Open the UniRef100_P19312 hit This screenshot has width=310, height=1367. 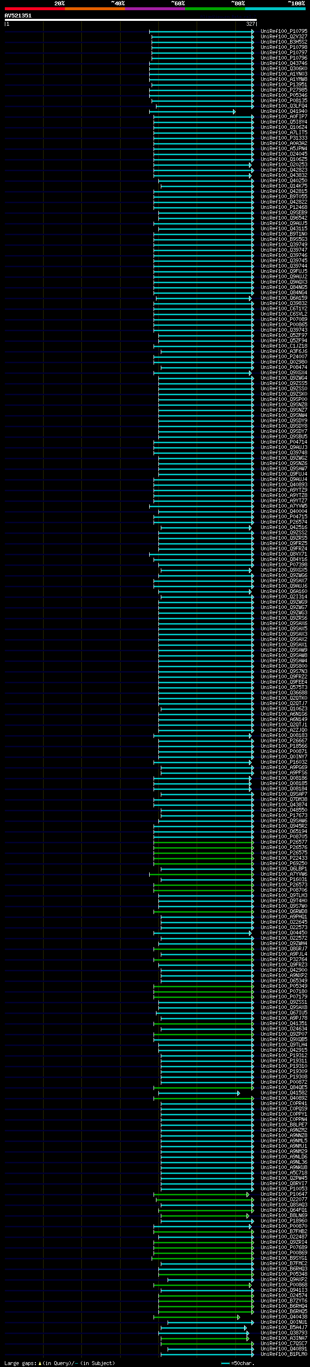pos(284,1056)
